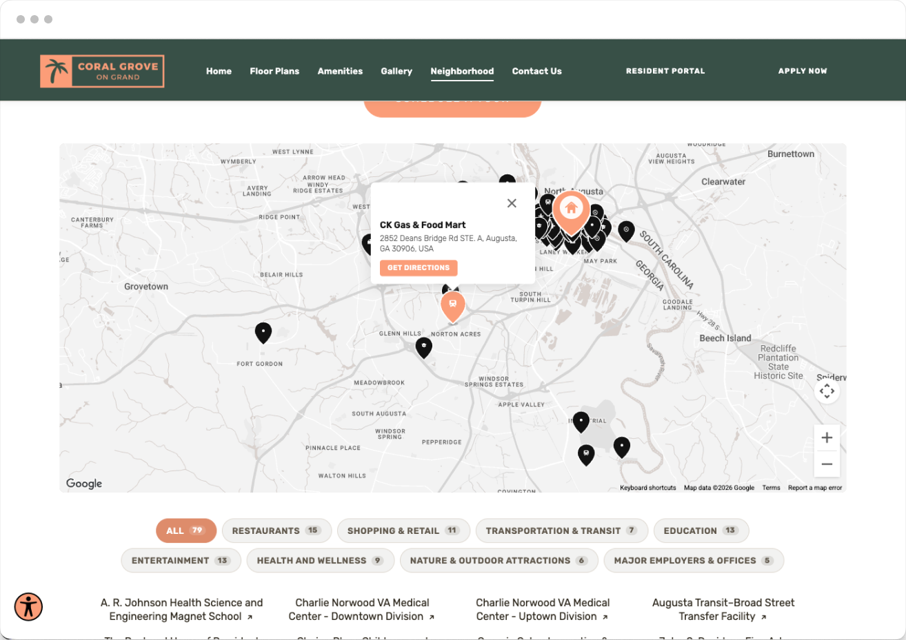The width and height of the screenshot is (906, 640).
Task: Open Augusta Transit-Broad Street Transfer Facility link
Action: (723, 610)
